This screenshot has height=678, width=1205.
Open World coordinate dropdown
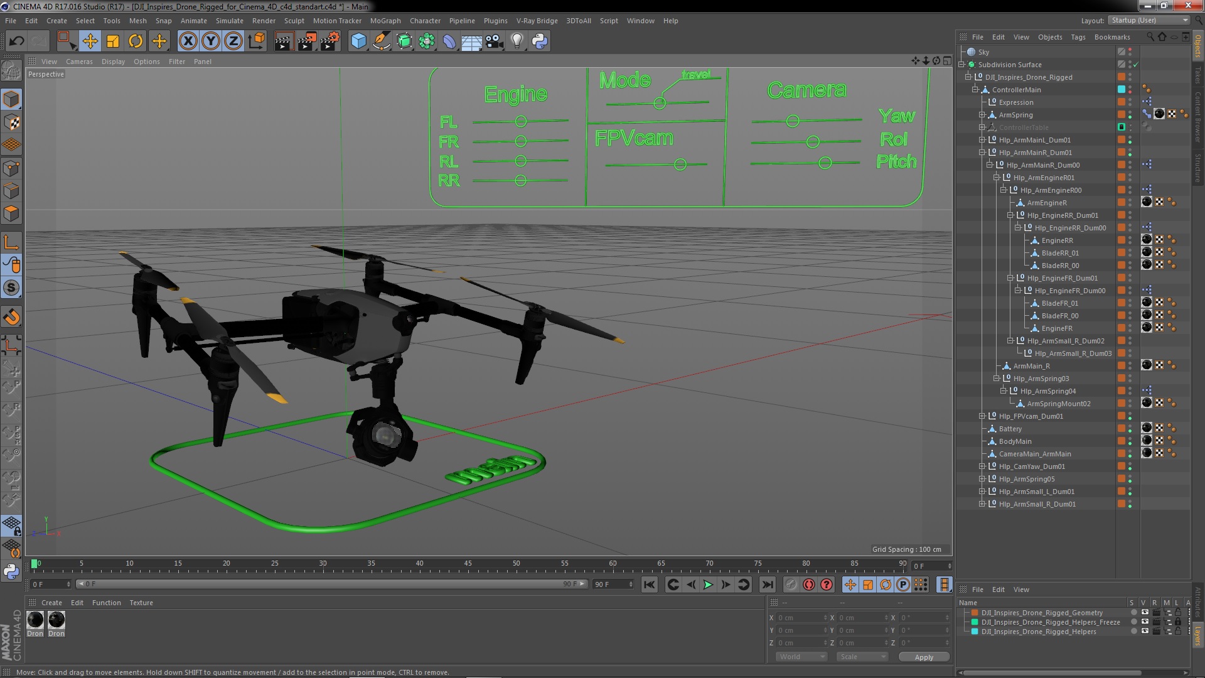801,657
